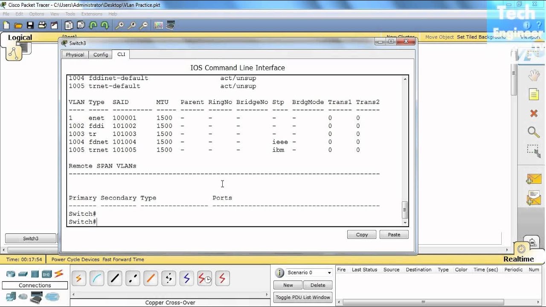Click the scenario info 'i' icon

[x=279, y=273]
